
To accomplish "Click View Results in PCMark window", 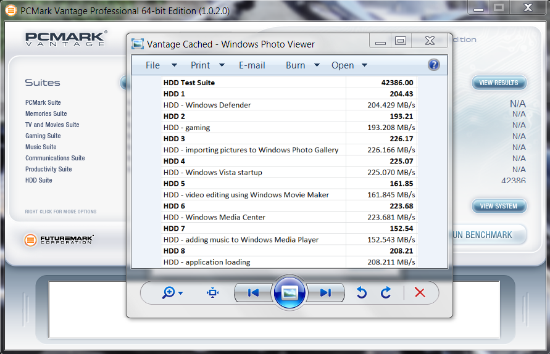I will point(499,83).
